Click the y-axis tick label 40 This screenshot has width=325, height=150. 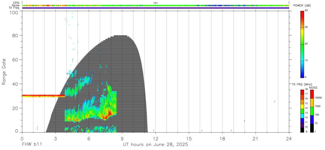coord(15,84)
